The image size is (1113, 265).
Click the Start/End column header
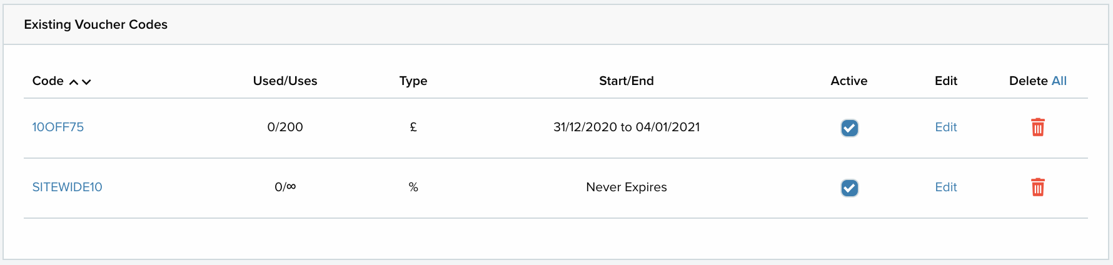(x=626, y=81)
